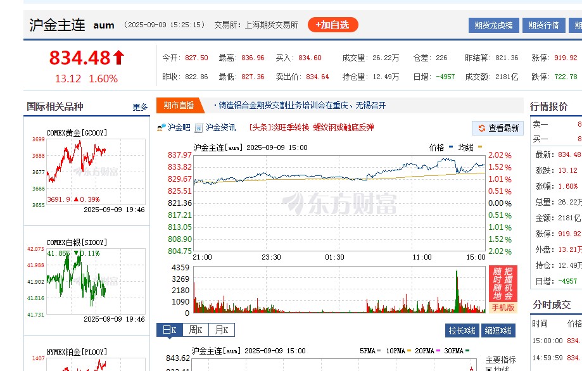
Task: Click the 15:00:00 trade row
Action: pos(556,341)
